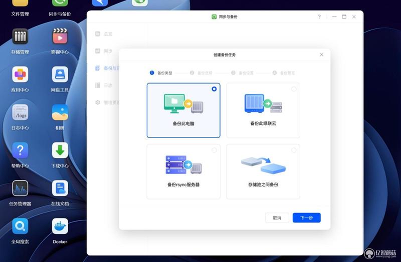This screenshot has height=262, width=401.
Task: Minimize the 同步与备份 window
Action: [334, 17]
